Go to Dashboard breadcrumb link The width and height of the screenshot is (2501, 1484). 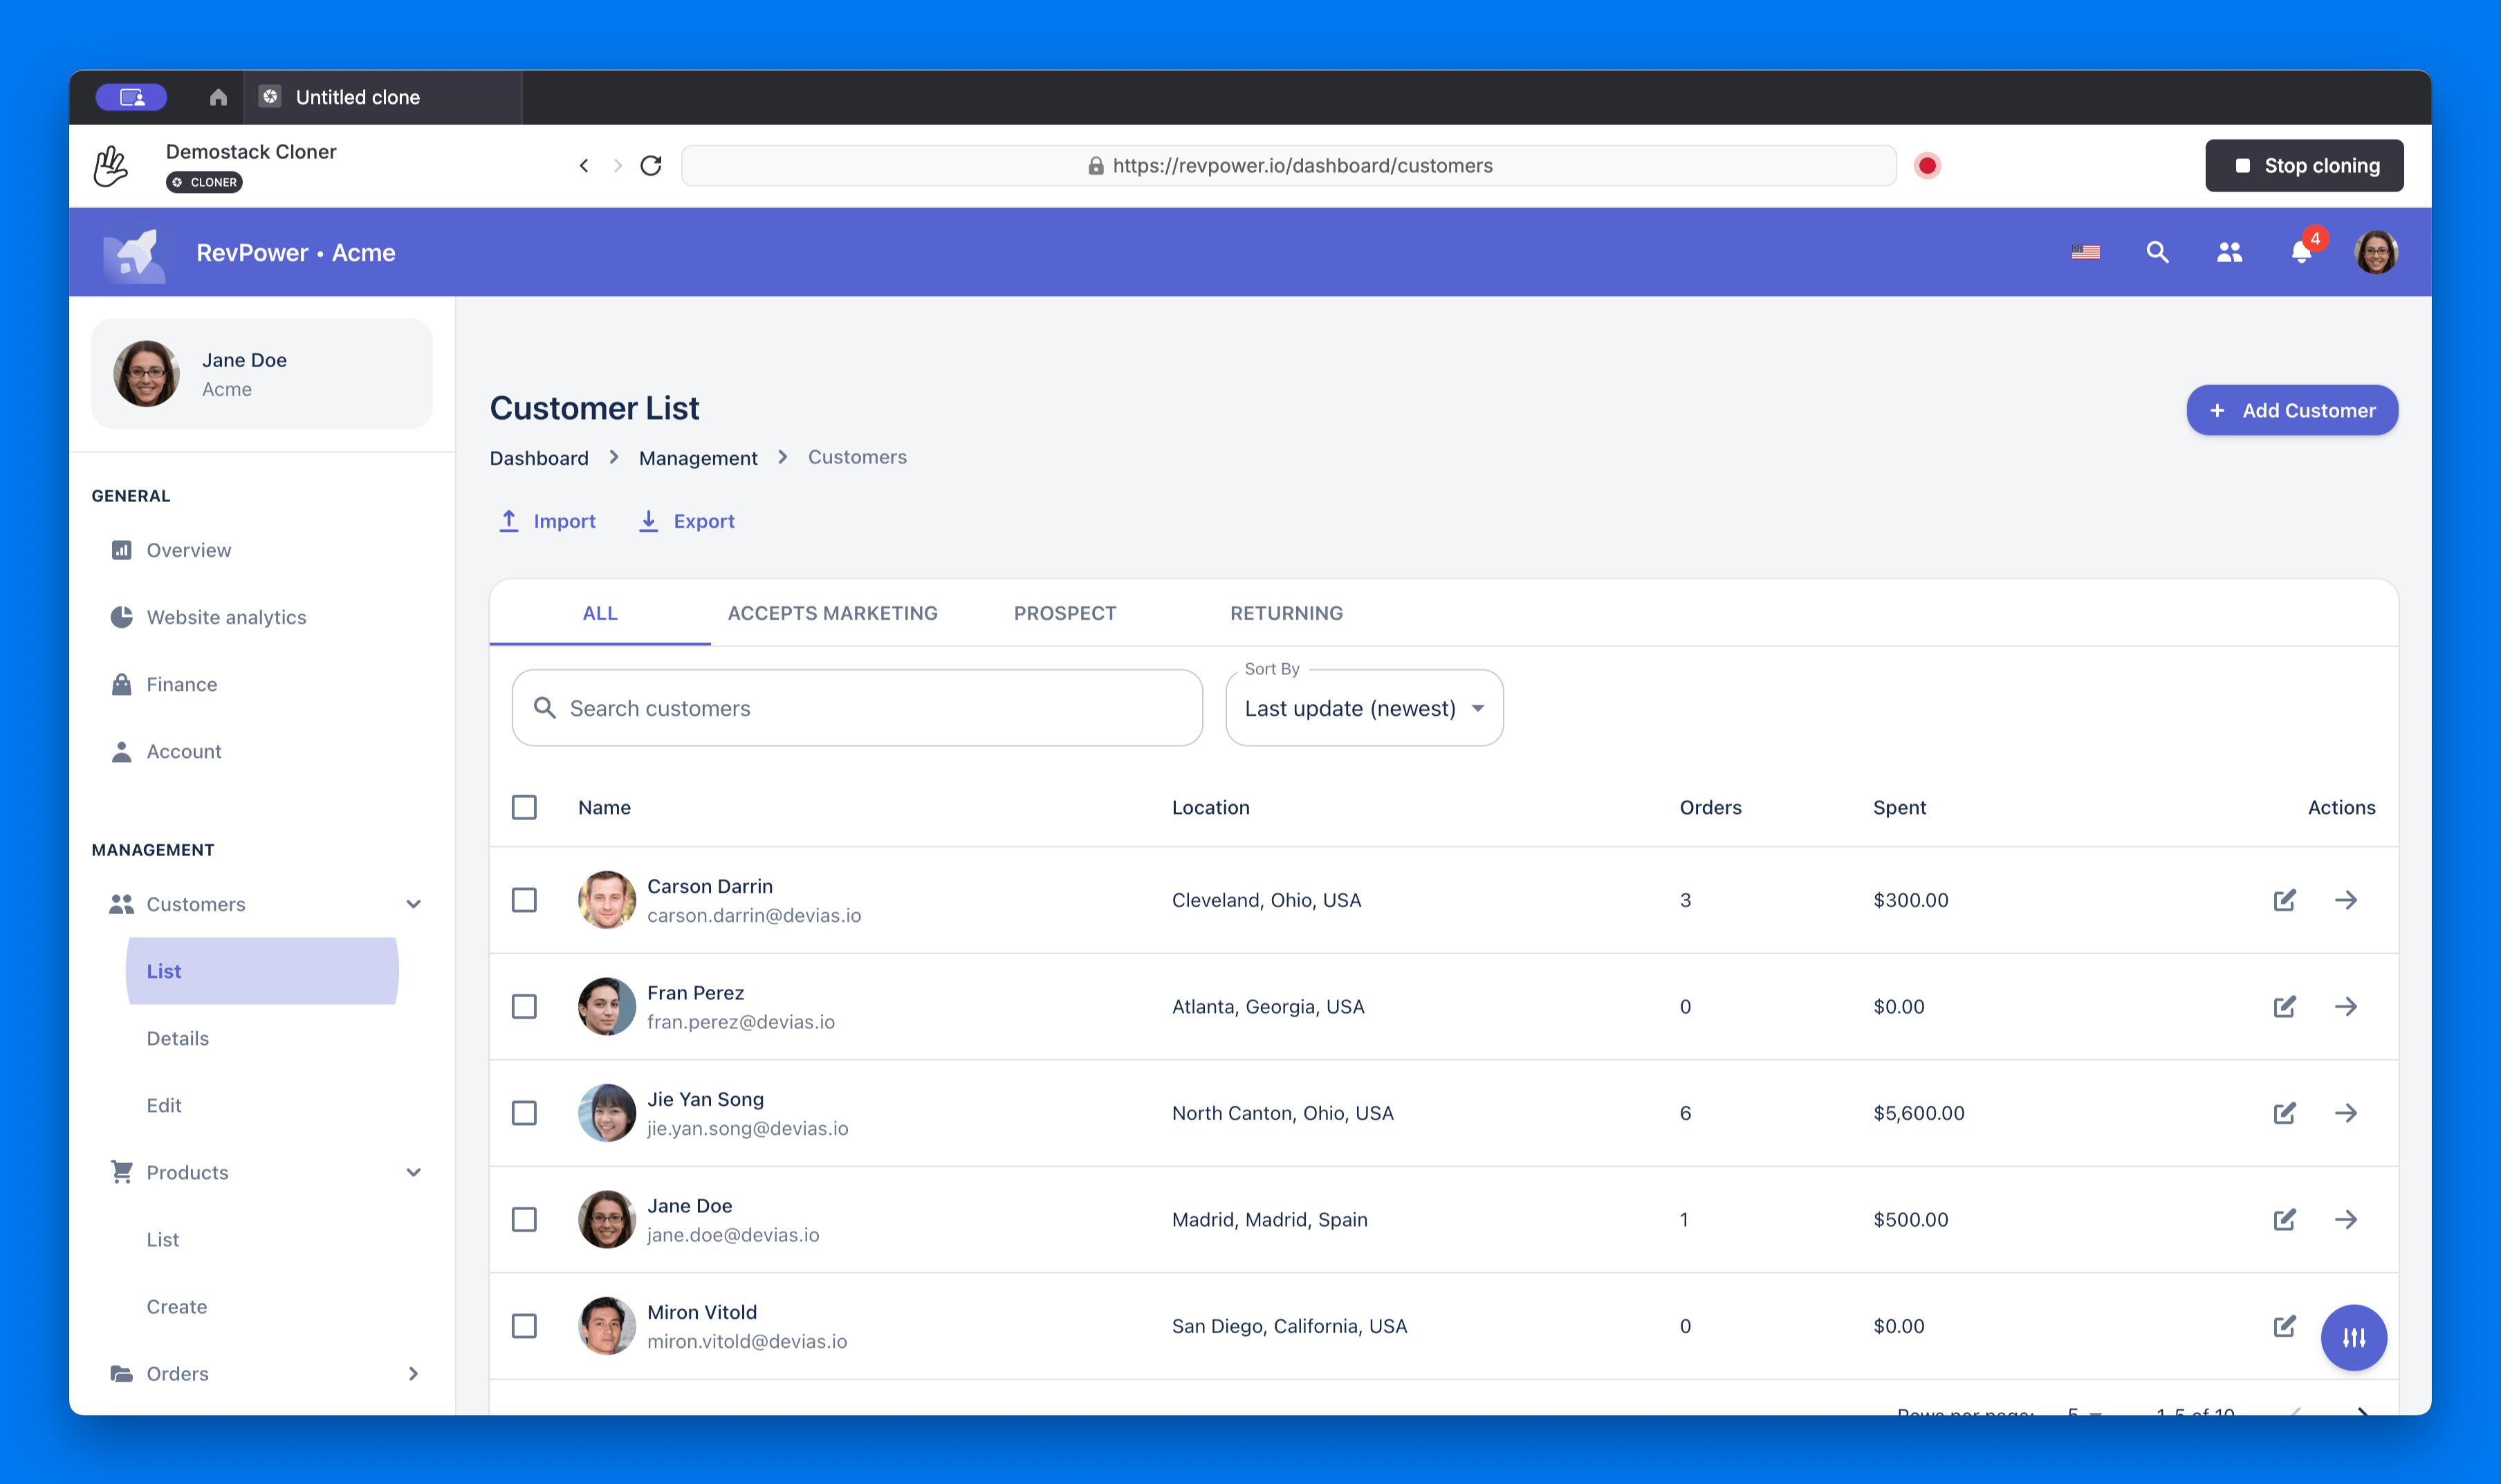point(539,458)
